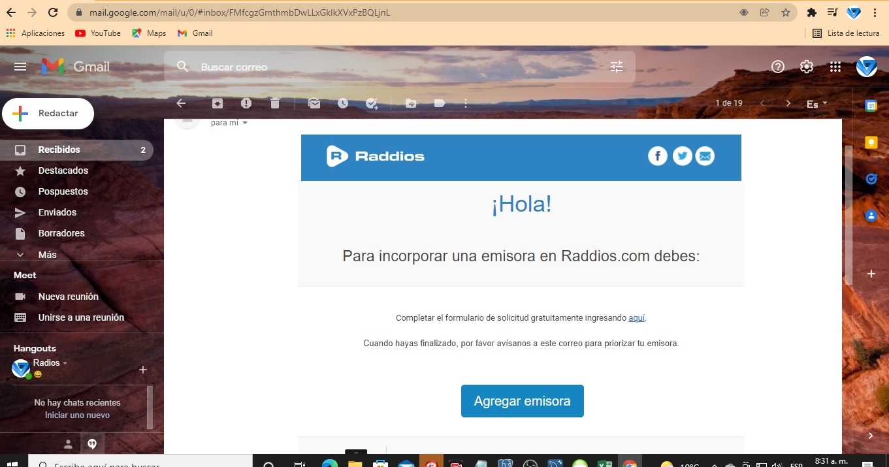Follow the 'aquí' link in the email
Viewport: 889px width, 467px height.
(636, 318)
